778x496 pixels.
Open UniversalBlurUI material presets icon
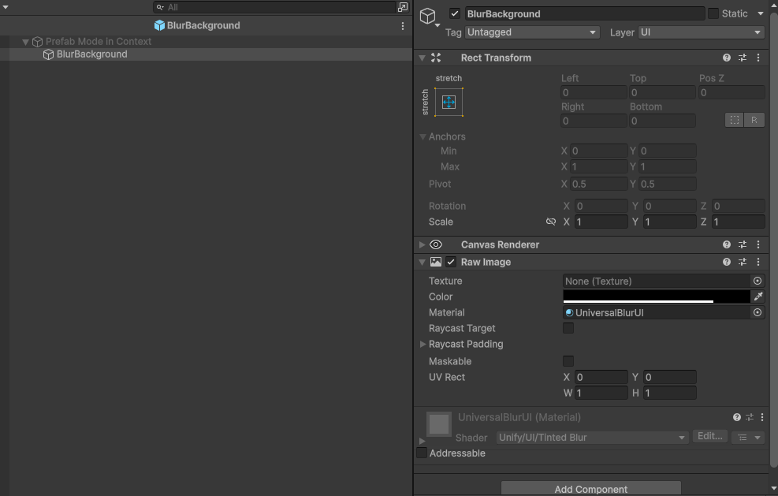click(x=750, y=417)
